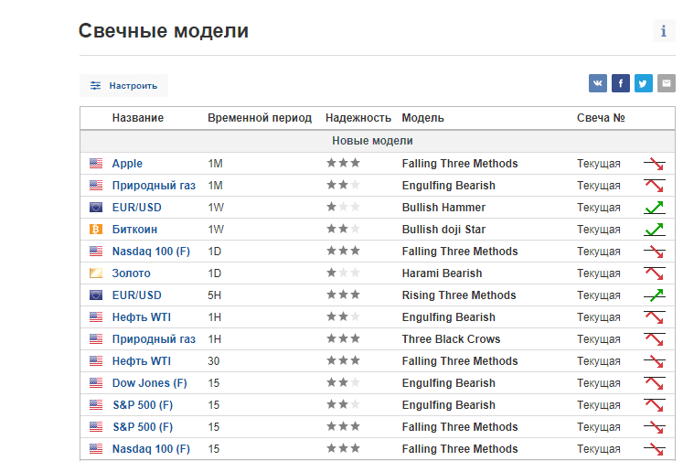Image resolution: width=683 pixels, height=461 pixels.
Task: Click the bearish icon in Dow Jones (F) row
Action: click(655, 383)
